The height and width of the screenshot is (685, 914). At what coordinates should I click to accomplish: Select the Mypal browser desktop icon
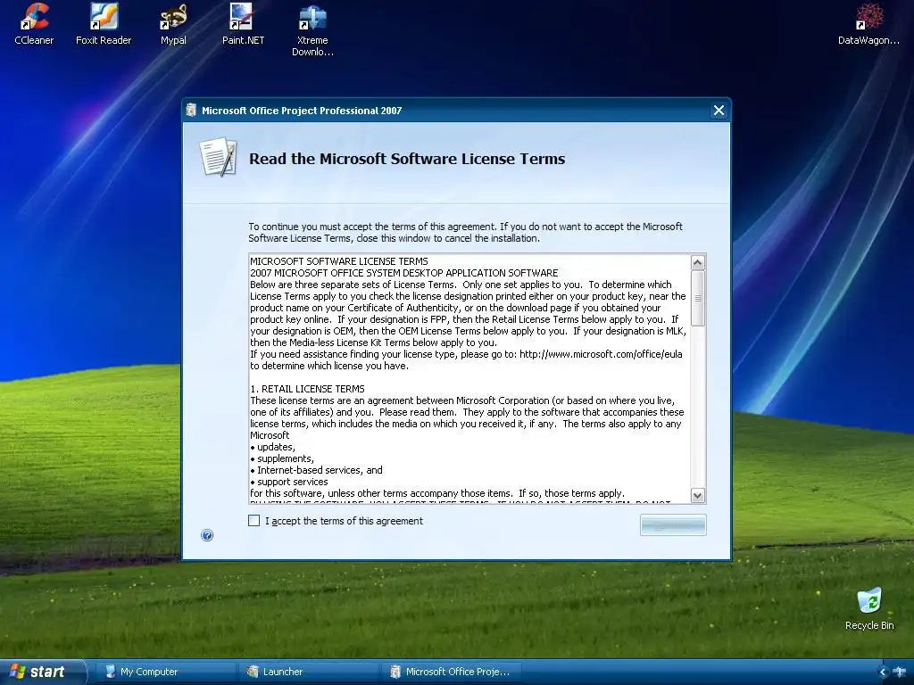(x=173, y=24)
